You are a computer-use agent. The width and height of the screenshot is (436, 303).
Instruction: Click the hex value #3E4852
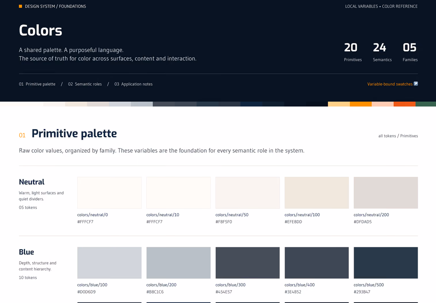pyautogui.click(x=293, y=292)
